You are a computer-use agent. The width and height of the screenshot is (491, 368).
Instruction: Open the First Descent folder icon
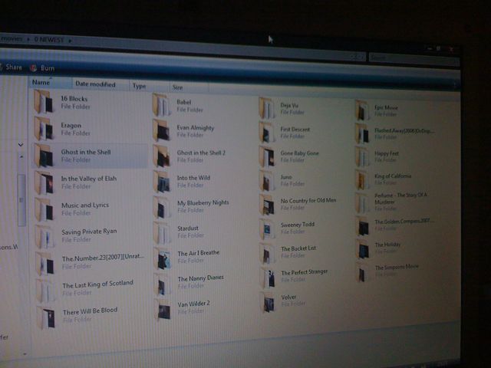click(267, 133)
